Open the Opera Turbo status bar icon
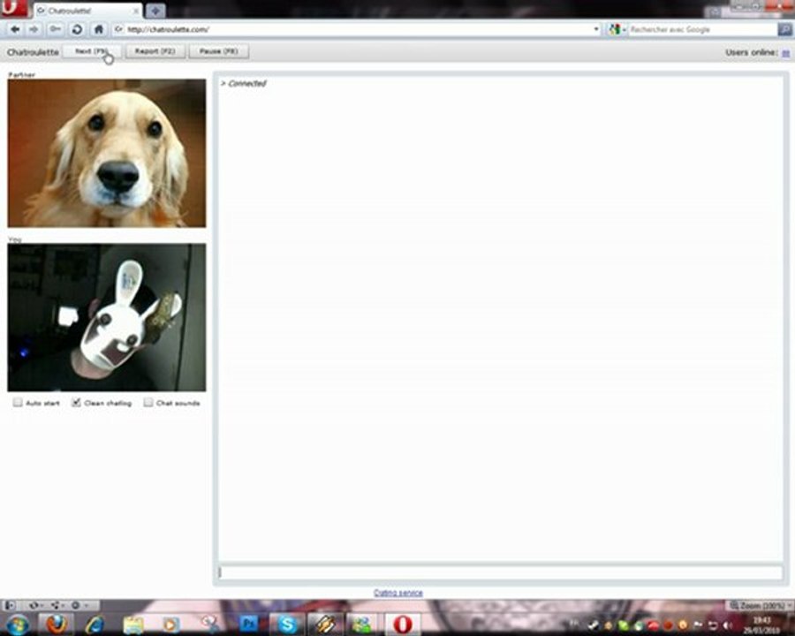795x636 pixels. tap(78, 605)
